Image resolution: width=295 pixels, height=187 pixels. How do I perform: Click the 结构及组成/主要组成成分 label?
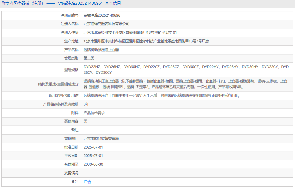click(x=58, y=84)
